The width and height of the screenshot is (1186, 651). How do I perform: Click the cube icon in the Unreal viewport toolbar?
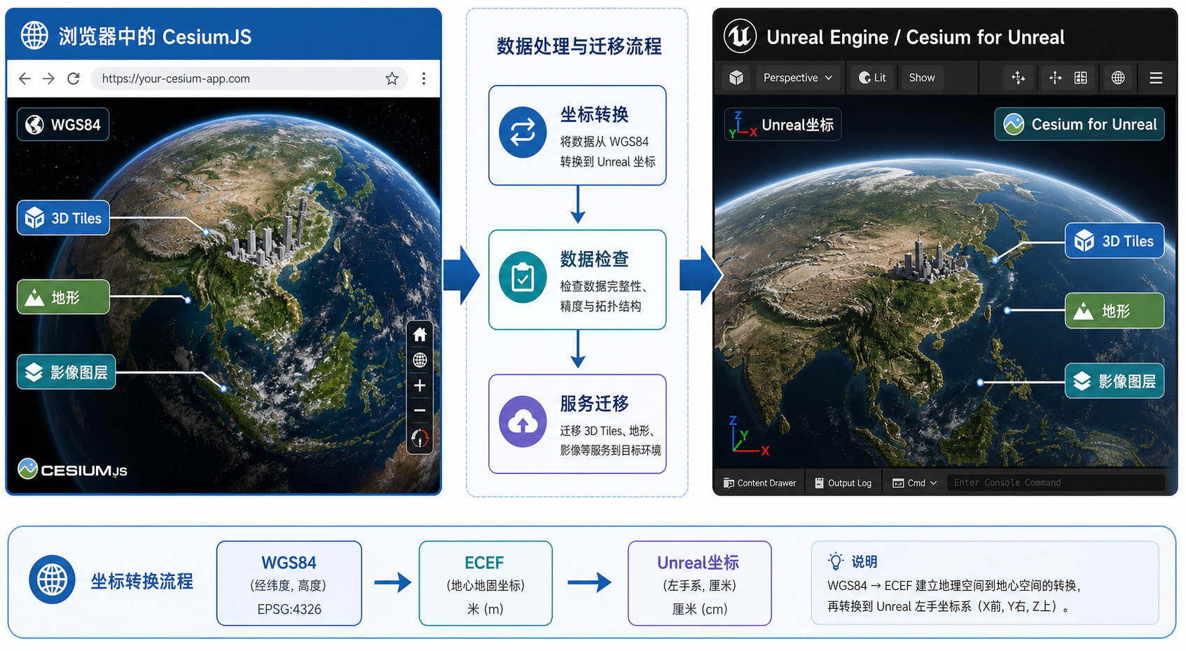(x=736, y=78)
